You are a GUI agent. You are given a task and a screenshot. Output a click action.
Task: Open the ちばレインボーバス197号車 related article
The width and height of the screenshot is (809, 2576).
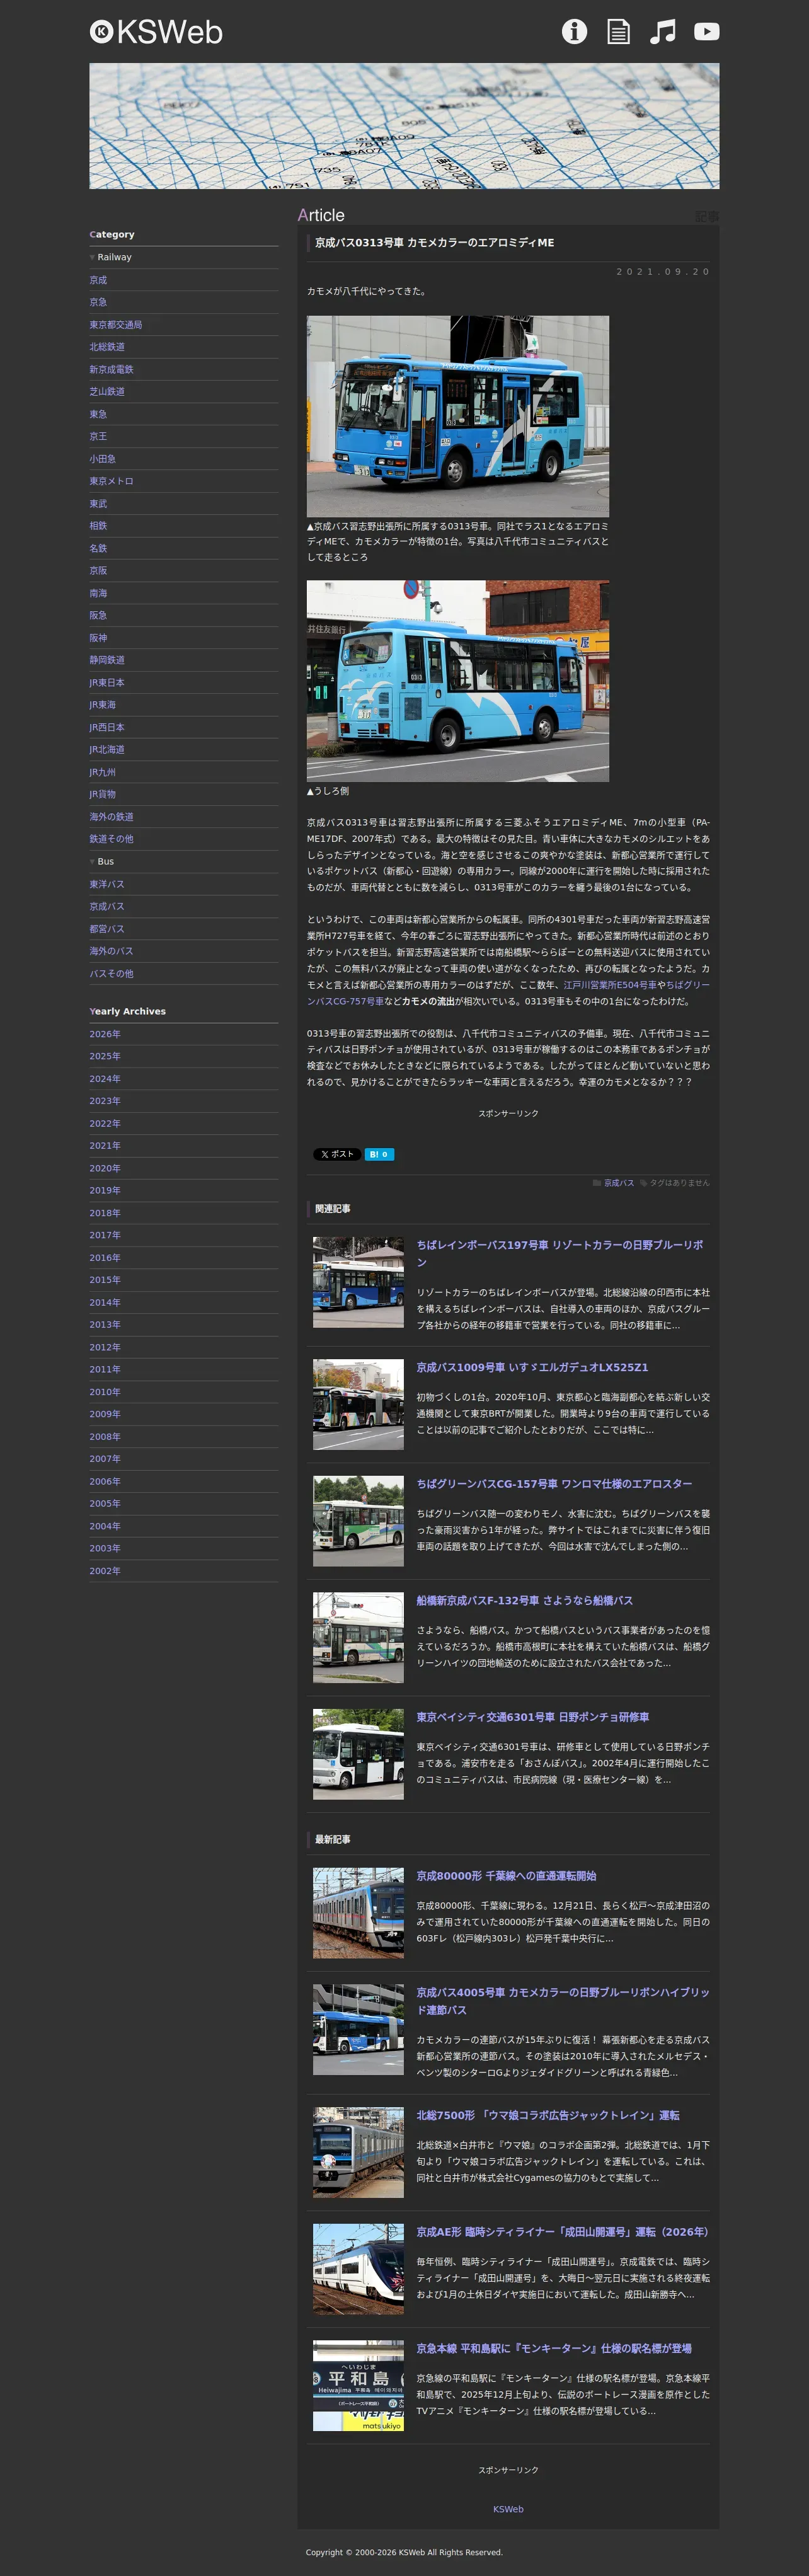click(x=560, y=1253)
